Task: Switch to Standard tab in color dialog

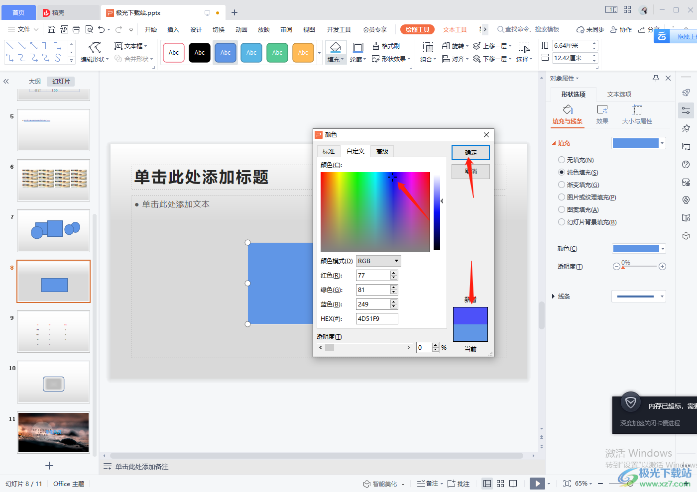Action: (x=329, y=151)
